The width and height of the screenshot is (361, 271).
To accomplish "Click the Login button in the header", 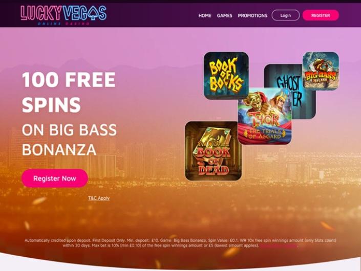I will click(x=286, y=15).
